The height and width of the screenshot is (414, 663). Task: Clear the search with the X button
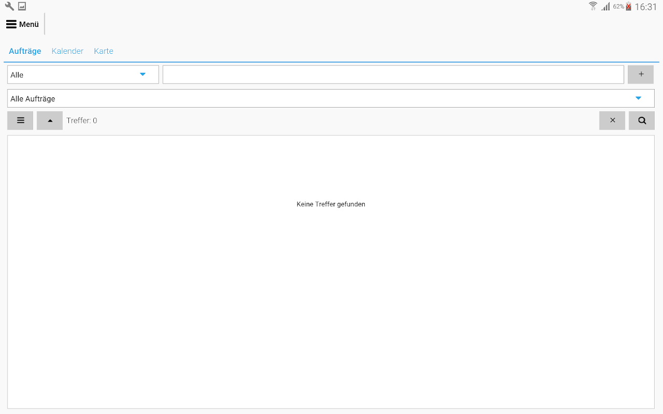(x=612, y=121)
